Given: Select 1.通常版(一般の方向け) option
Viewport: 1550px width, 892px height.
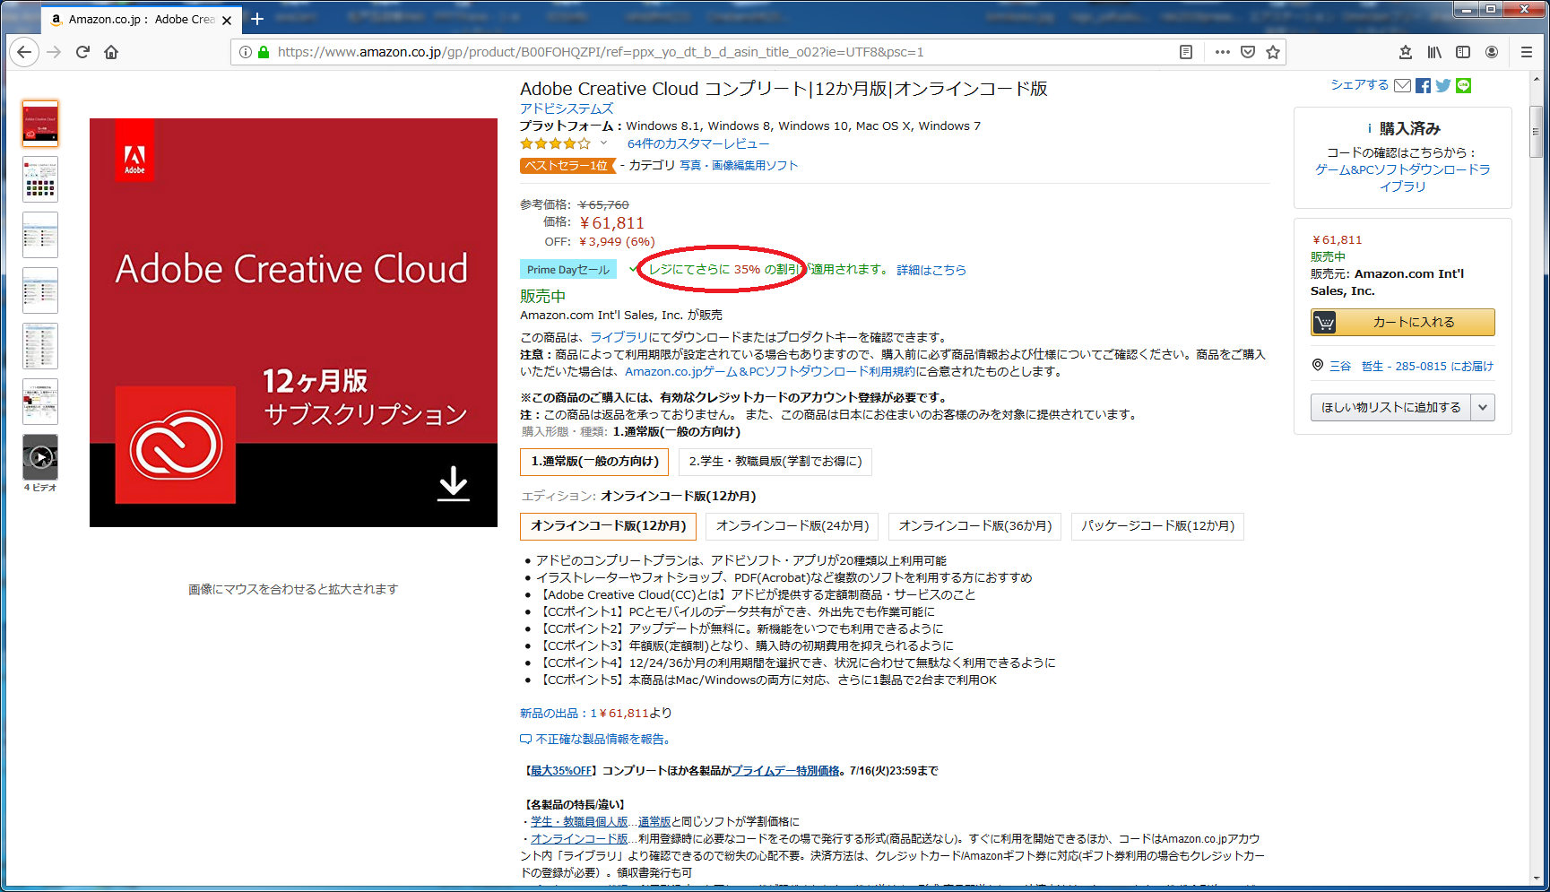Looking at the screenshot, I should 595,461.
